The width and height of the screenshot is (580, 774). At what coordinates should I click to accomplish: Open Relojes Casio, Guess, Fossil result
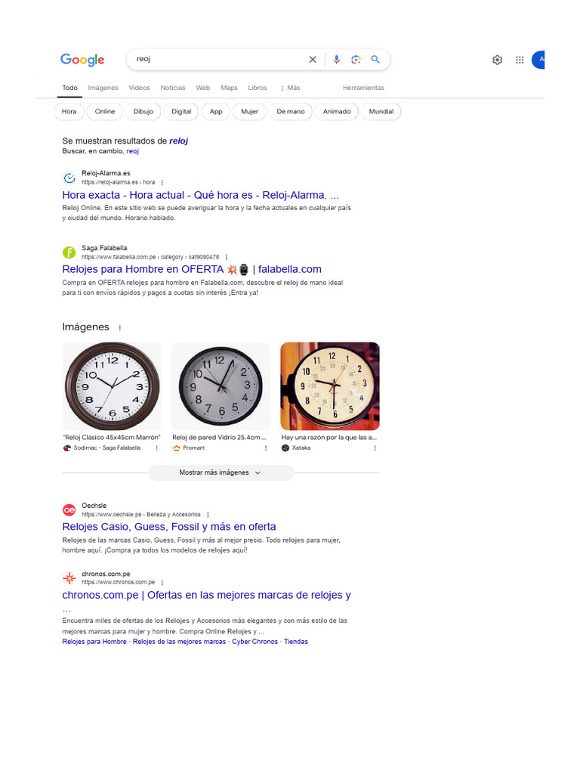(x=169, y=527)
